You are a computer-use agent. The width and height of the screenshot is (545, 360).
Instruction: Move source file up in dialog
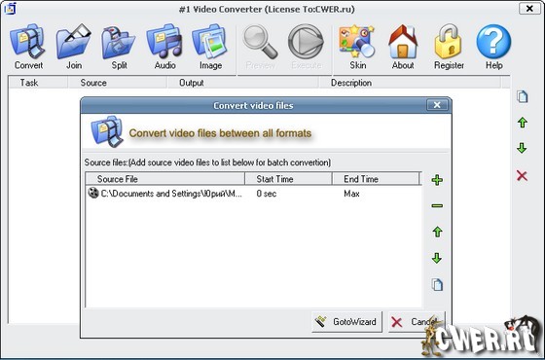pyautogui.click(x=437, y=232)
